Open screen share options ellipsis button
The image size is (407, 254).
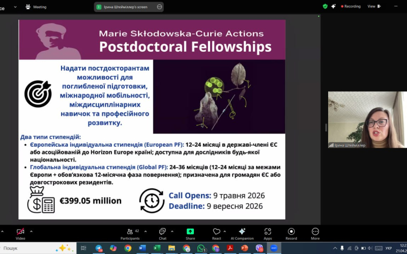pos(159,7)
